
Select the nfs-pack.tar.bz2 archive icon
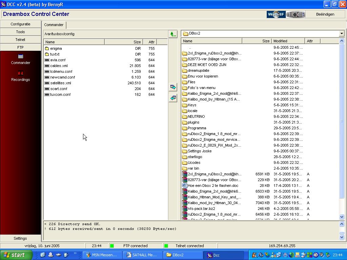click(185, 209)
